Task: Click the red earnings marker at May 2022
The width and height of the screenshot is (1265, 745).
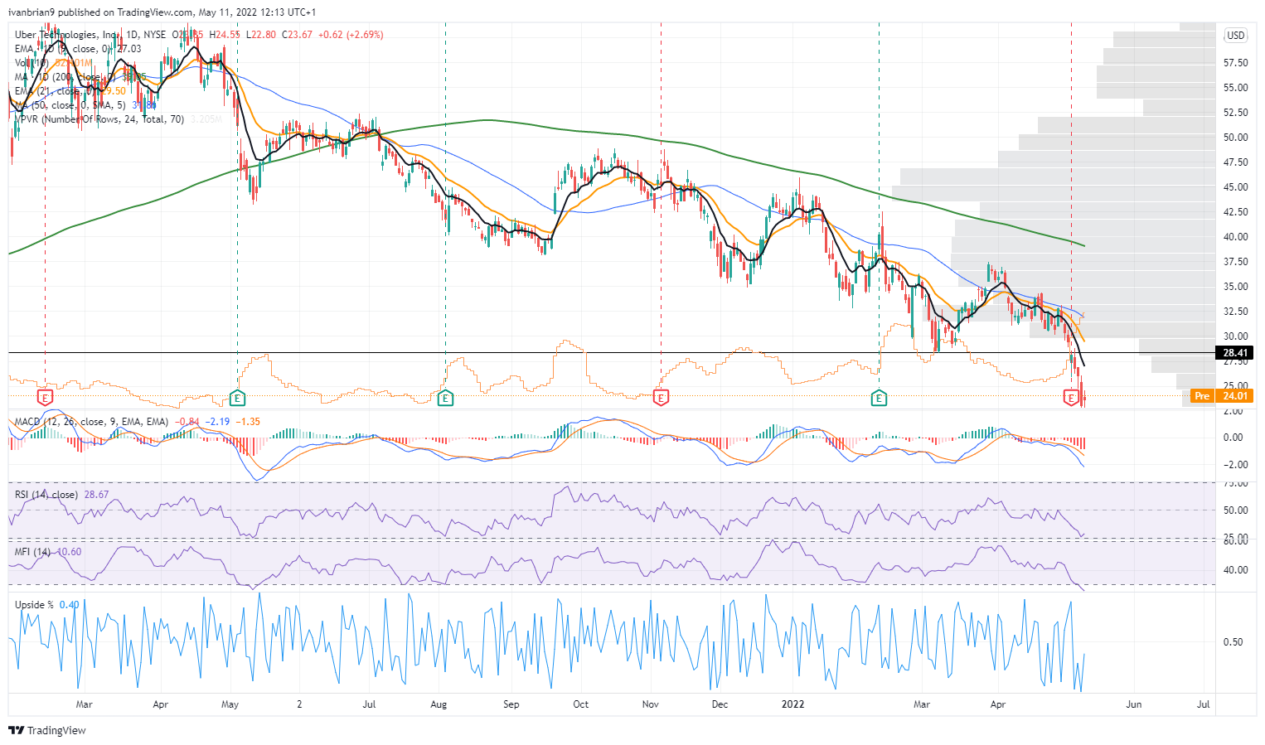Action: point(1071,399)
